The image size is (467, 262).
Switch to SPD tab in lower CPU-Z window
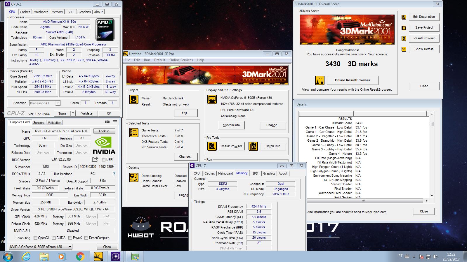point(255,173)
